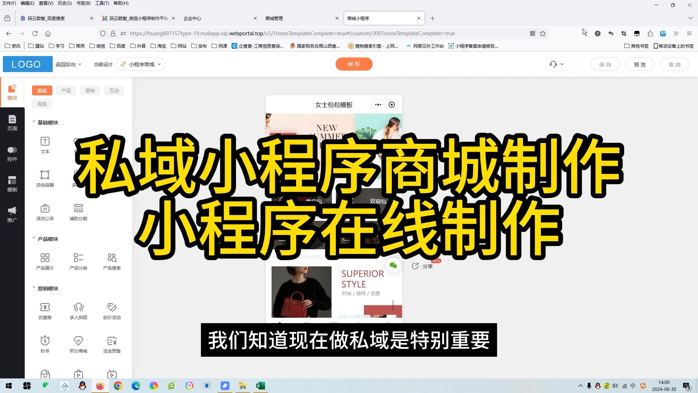Select the 产品 (Product) tab
The image size is (698, 393).
66,90
